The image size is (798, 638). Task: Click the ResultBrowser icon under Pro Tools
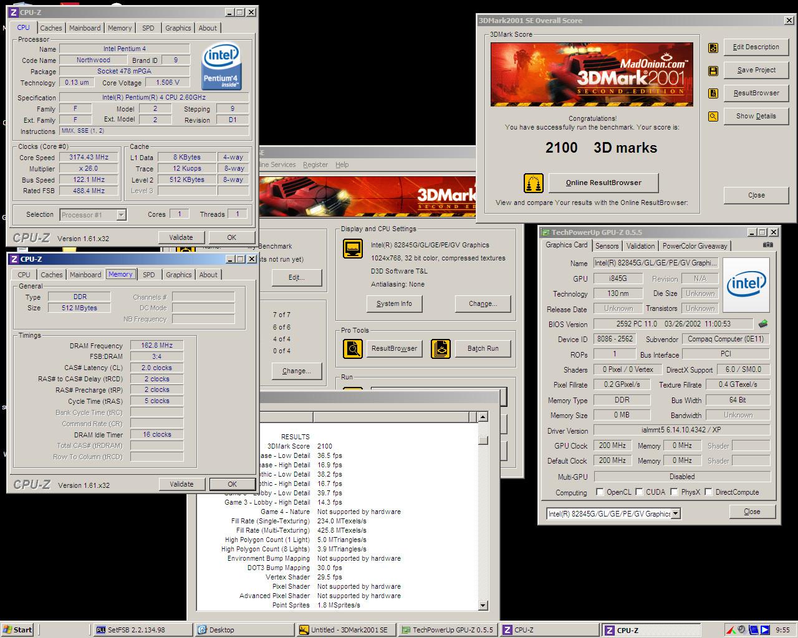click(353, 348)
